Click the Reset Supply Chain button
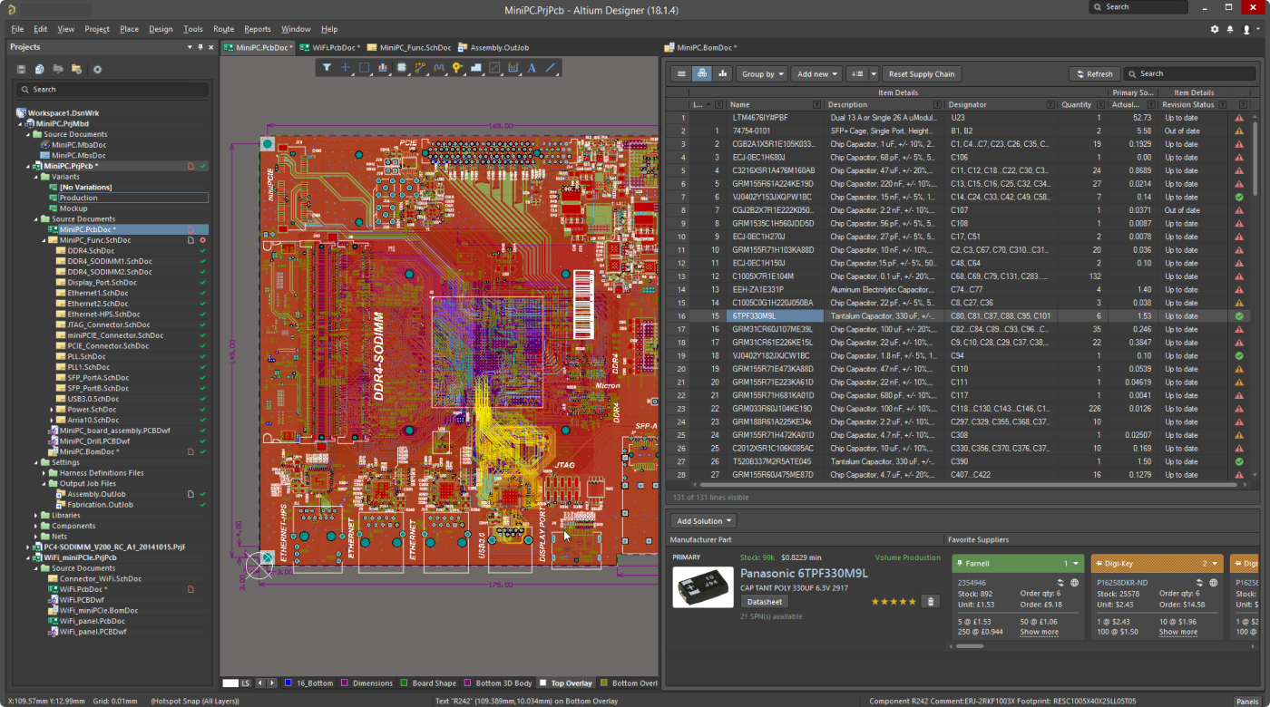 point(921,73)
